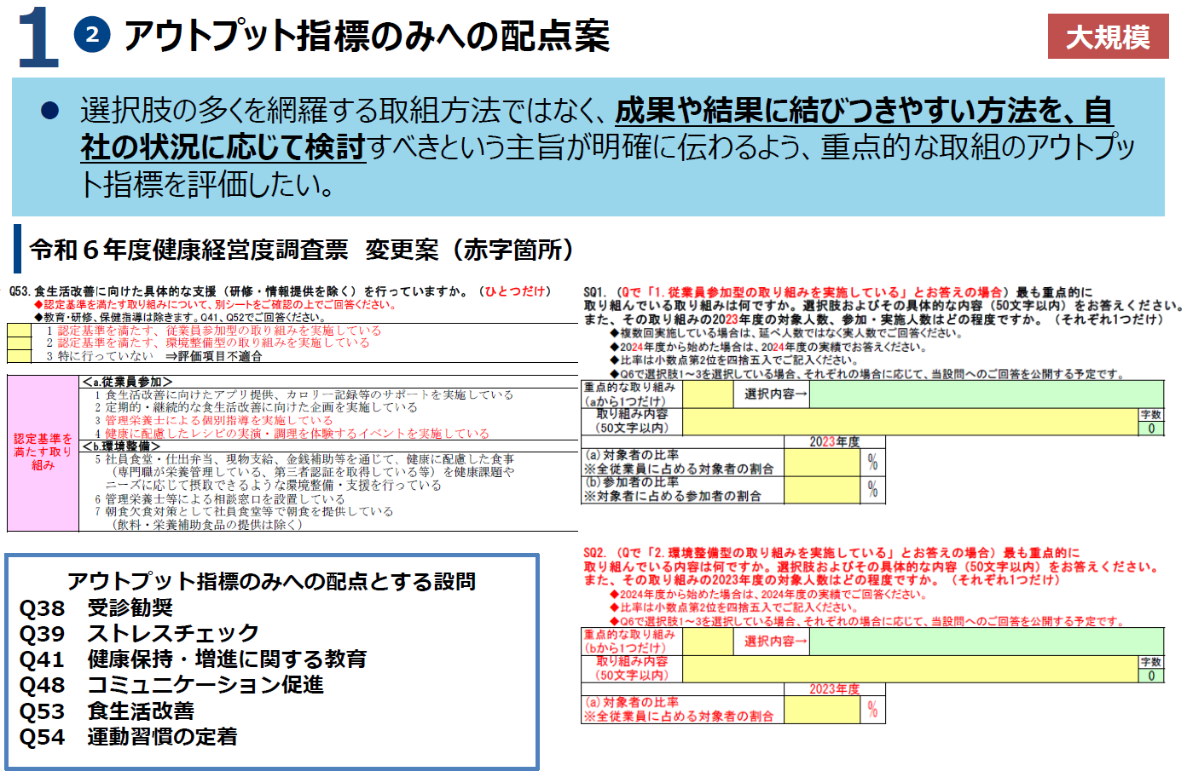Image resolution: width=1187 pixels, height=777 pixels.
Task: Click the SQ2 yellow cell for (a) 対象者の比率
Action: (822, 710)
